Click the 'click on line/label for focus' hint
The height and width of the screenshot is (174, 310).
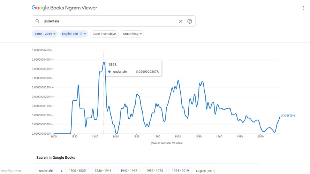click(x=167, y=143)
